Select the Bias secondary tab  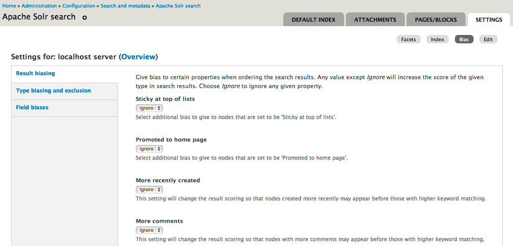(x=464, y=39)
